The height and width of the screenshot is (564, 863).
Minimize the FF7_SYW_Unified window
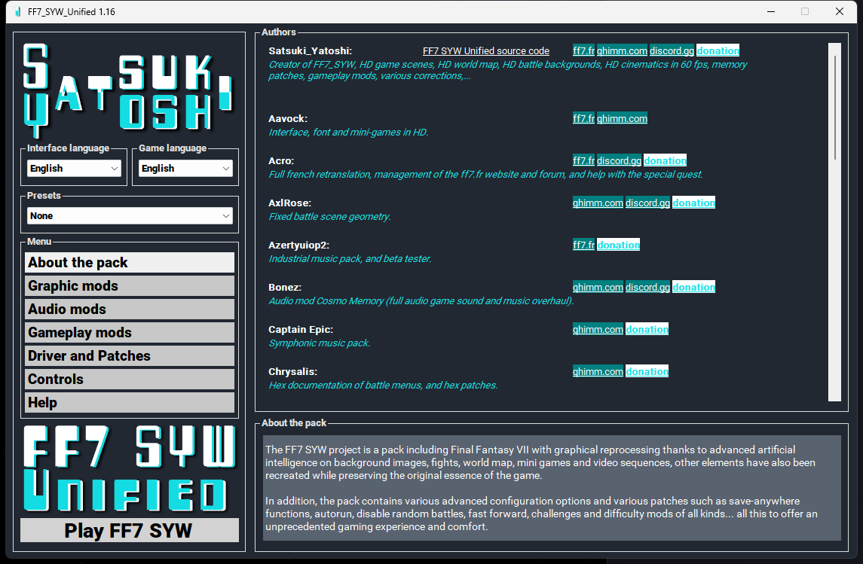click(771, 11)
